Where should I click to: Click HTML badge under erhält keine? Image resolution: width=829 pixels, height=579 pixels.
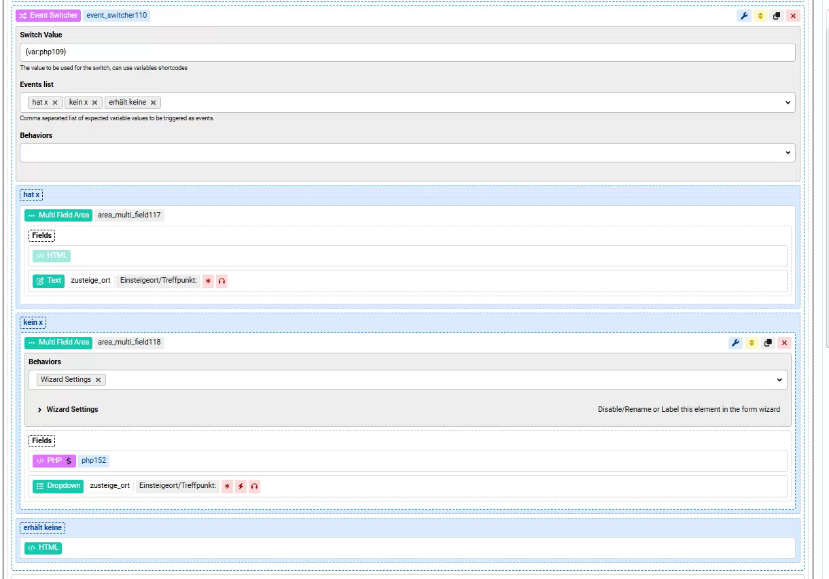tap(43, 548)
